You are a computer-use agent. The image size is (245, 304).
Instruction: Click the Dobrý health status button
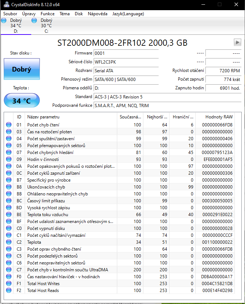(21, 69)
